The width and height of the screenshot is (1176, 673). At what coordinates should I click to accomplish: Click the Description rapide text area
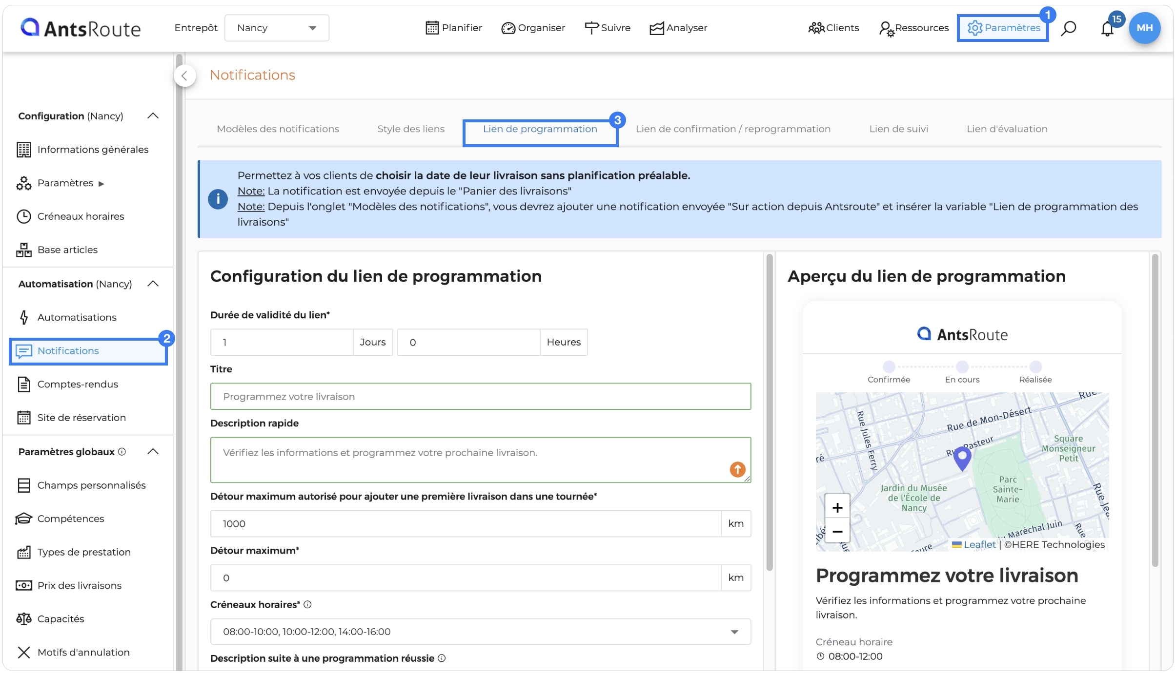480,460
